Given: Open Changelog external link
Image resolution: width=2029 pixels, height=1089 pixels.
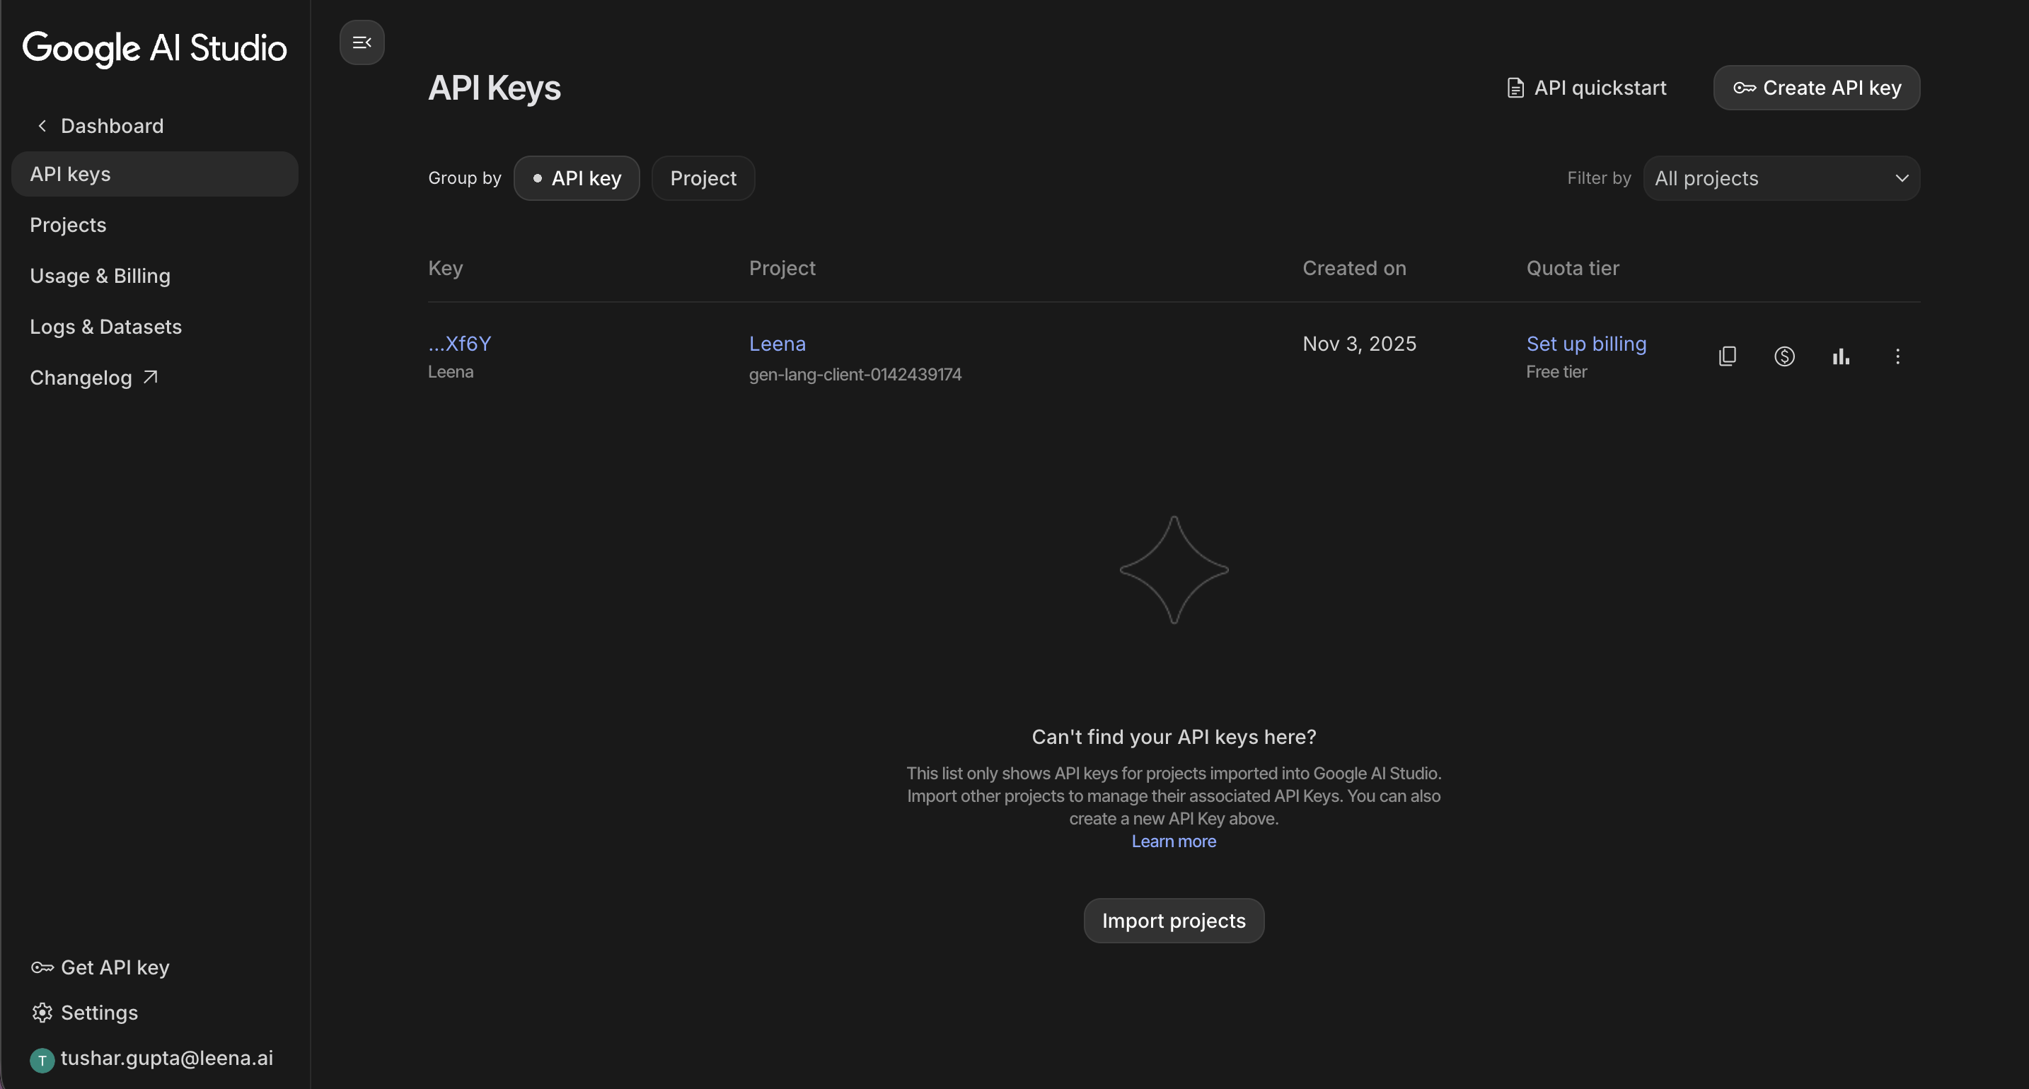Looking at the screenshot, I should coord(95,378).
